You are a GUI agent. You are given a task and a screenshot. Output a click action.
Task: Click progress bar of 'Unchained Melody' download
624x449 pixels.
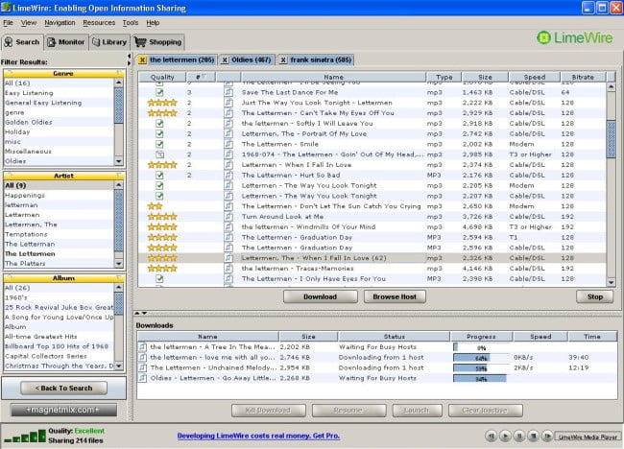(482, 367)
